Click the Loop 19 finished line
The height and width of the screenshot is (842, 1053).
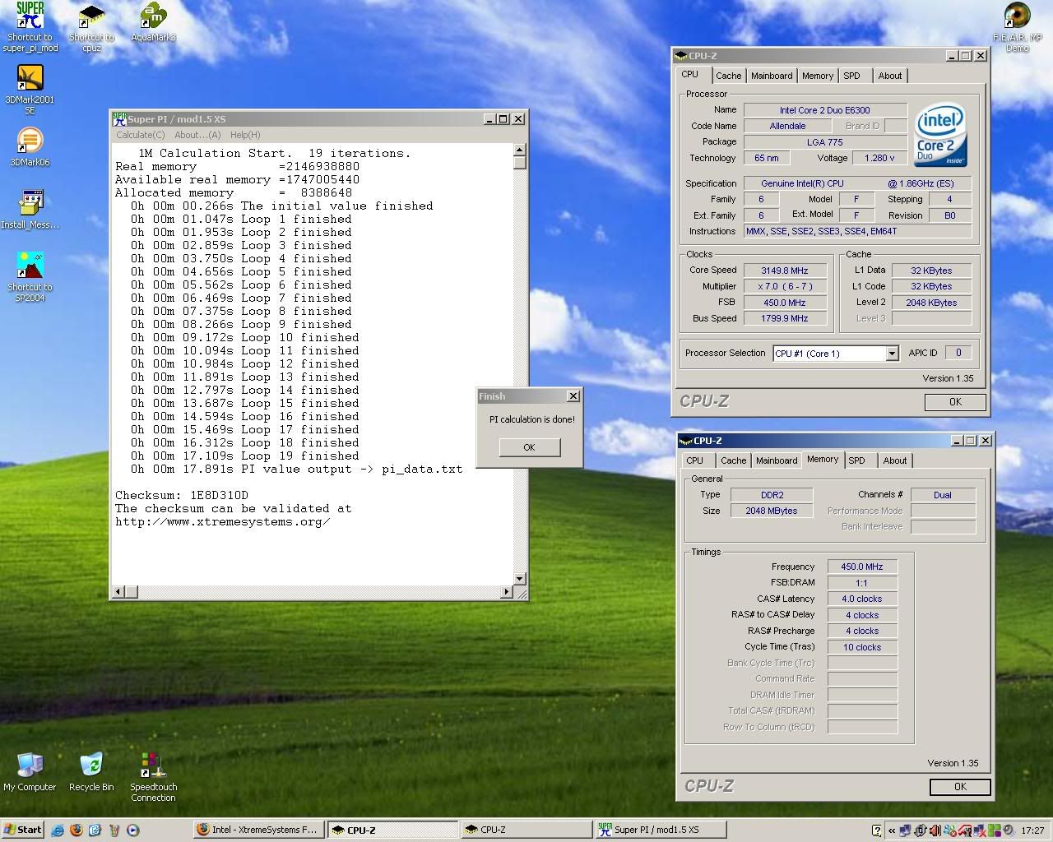click(244, 456)
